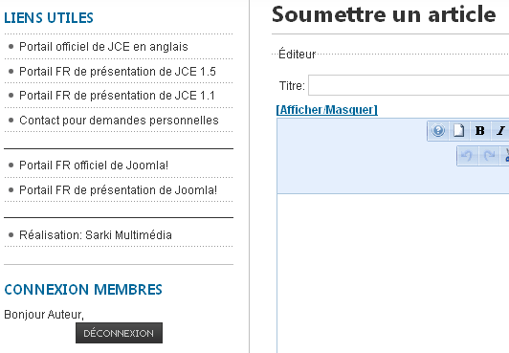Viewport: 509px width, 353px height.
Task: Open Contact pour demandes personnelles link
Action: tap(119, 120)
